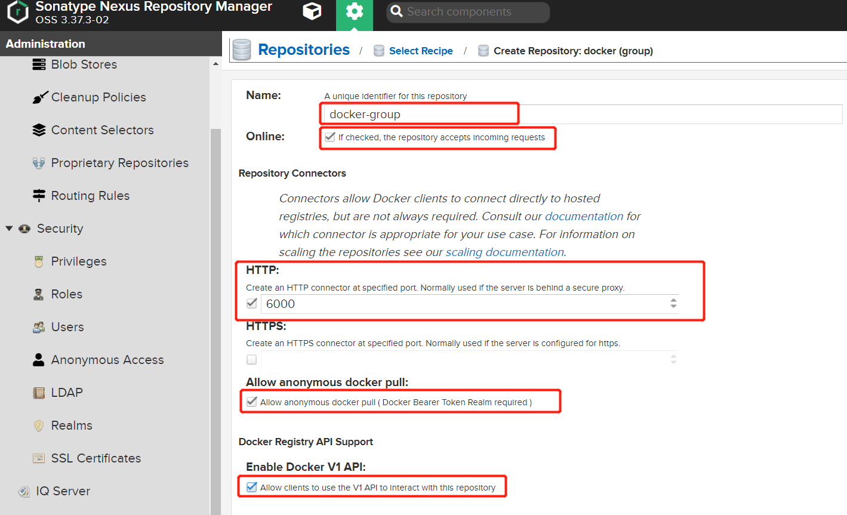847x515 pixels.
Task: Collapse the Security tree section
Action: (x=9, y=229)
